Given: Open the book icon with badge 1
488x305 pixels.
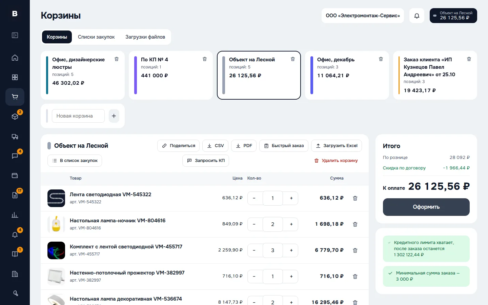Looking at the screenshot, I should coord(15,254).
